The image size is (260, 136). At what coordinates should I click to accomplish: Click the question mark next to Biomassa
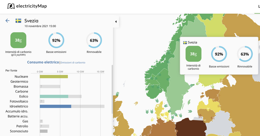(41, 87)
